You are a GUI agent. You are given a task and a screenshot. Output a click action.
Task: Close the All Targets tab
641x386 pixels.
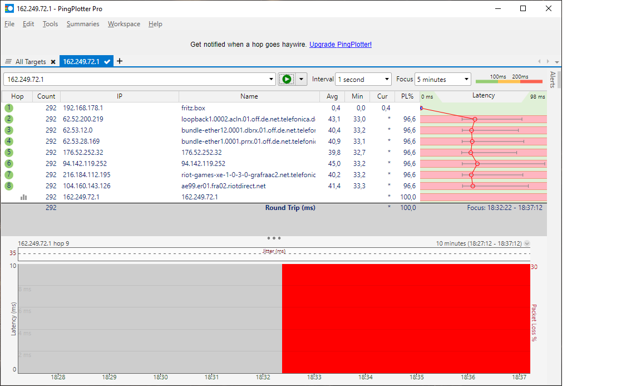pos(53,62)
